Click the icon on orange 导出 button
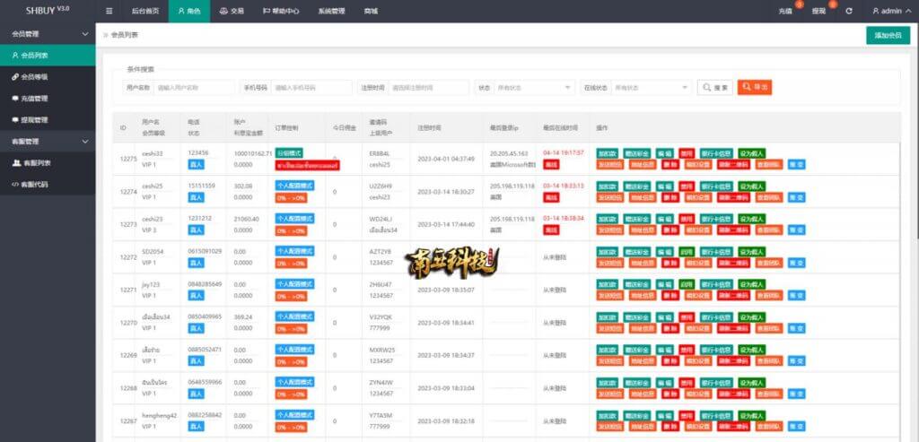Screen dimensions: 919x442 point(746,87)
